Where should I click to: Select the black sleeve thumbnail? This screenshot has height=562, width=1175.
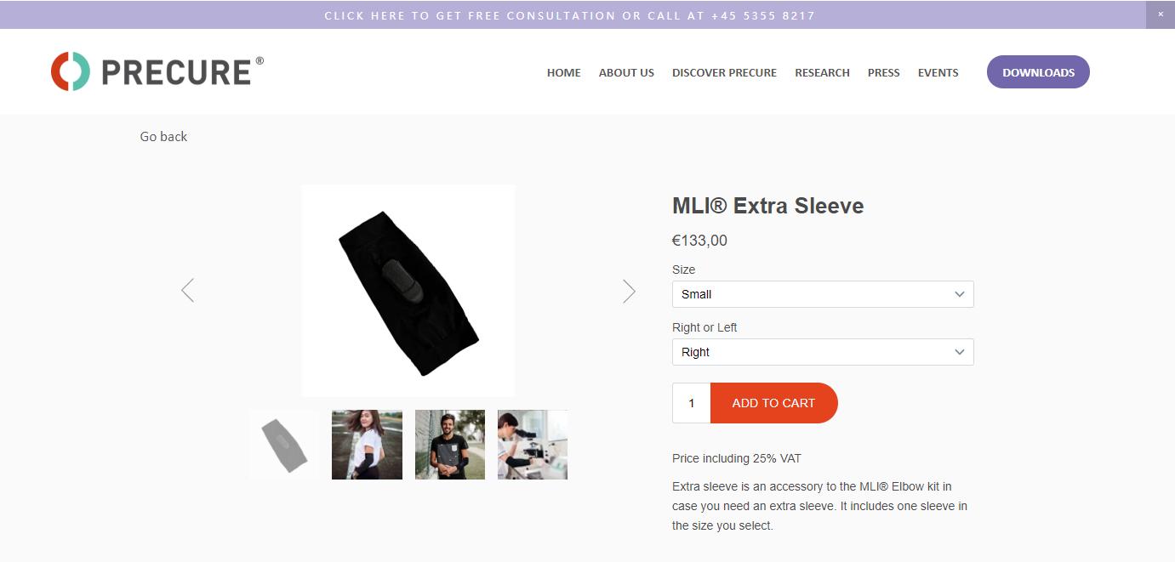point(283,445)
